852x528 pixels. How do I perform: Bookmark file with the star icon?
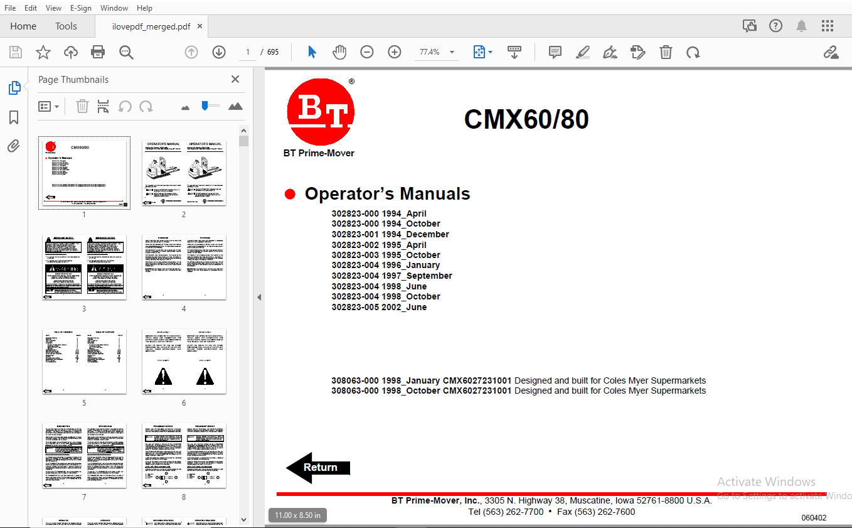click(x=43, y=52)
